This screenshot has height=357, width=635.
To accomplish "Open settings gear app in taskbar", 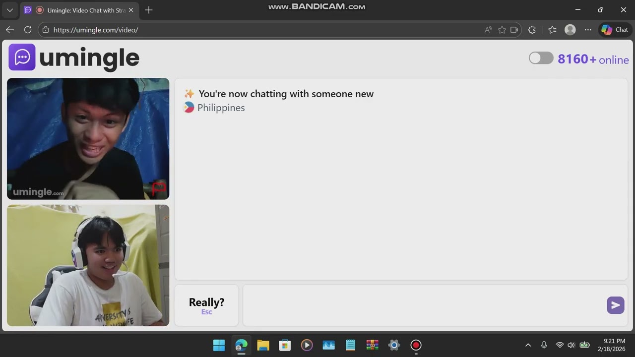I will pyautogui.click(x=394, y=345).
